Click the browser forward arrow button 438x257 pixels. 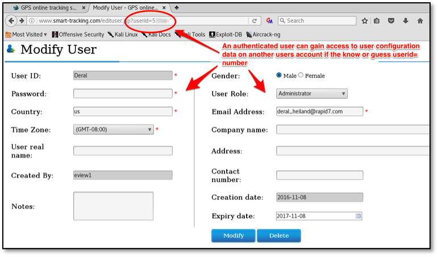coord(22,20)
